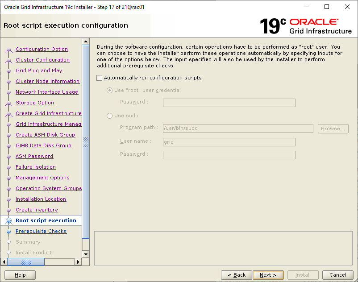Select Use "root" user credential radio
Screen dimensions: 358x282
click(110, 90)
